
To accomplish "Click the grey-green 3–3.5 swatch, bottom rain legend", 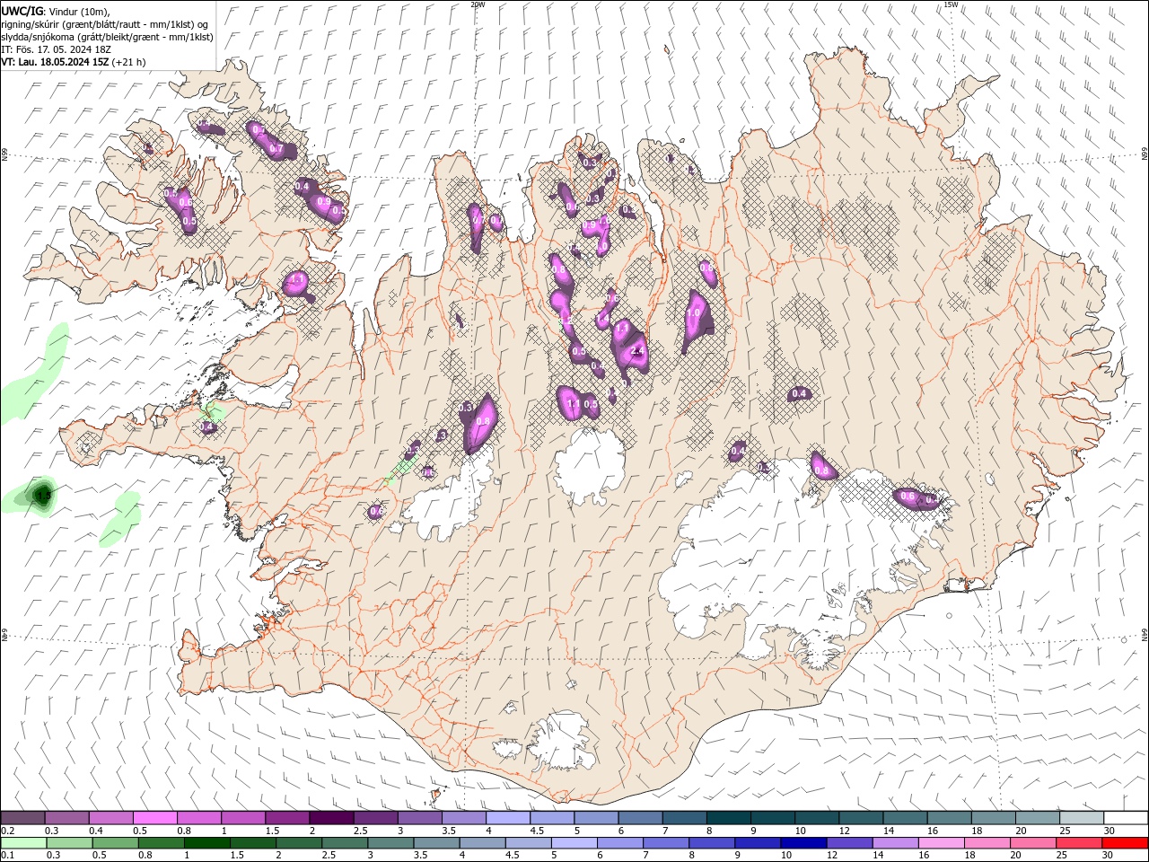I will coord(391,843).
